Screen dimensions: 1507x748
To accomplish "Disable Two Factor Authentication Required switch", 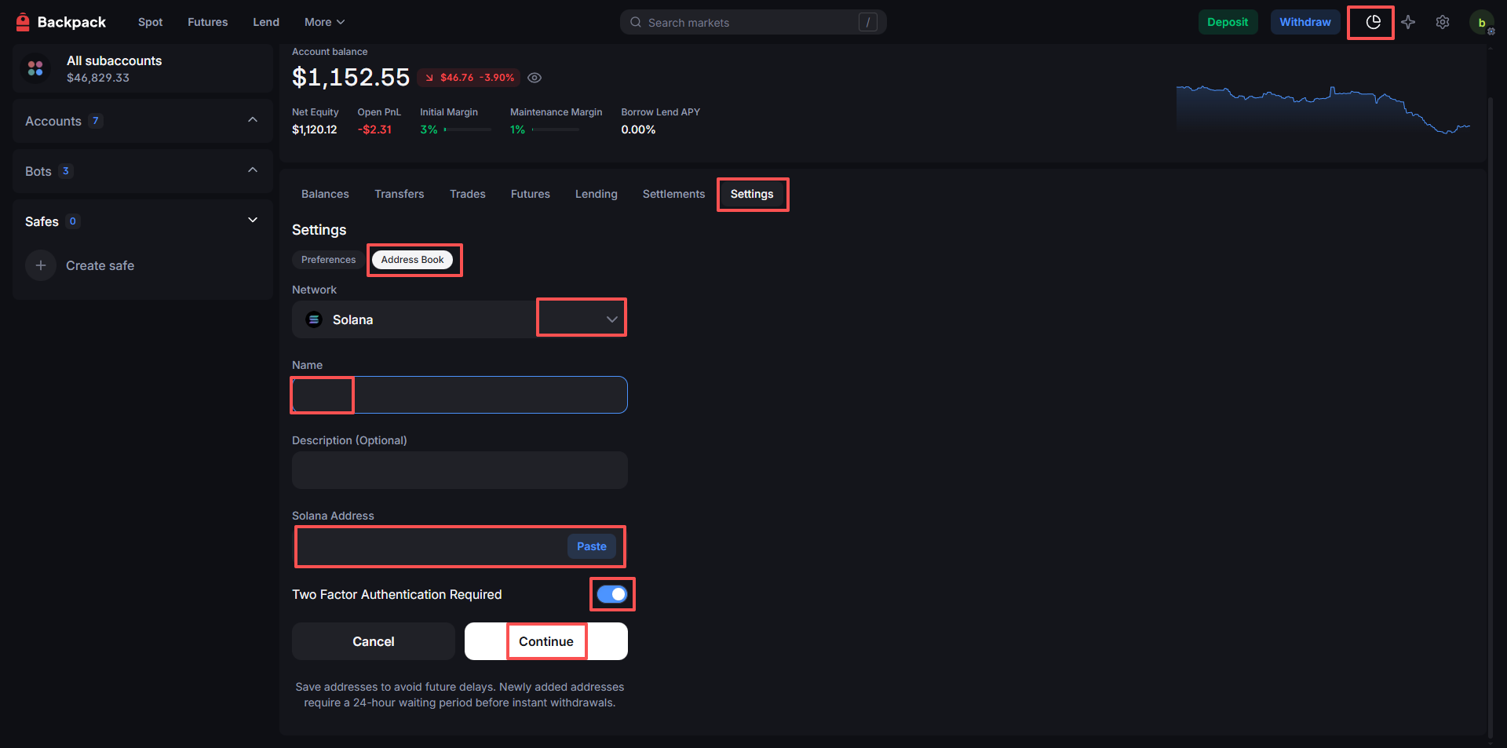I will click(x=612, y=594).
